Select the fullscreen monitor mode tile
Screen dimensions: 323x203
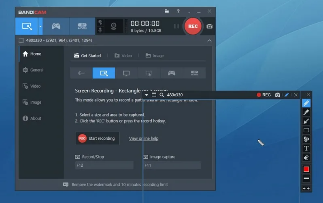(x=126, y=73)
